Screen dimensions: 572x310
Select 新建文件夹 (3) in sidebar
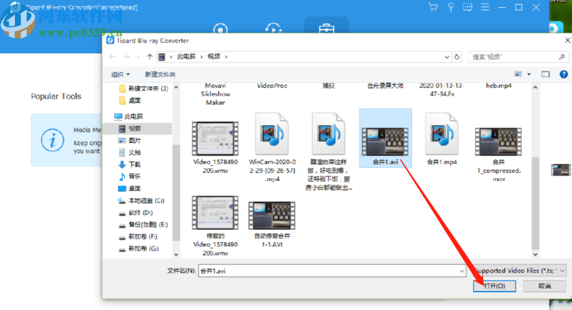[x=143, y=88]
